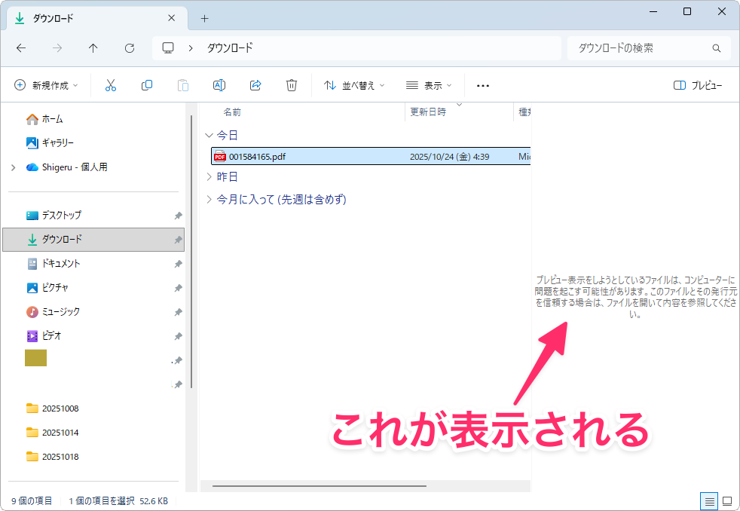Screen dimensions: 740x511
Task: Select ドキュメント in the navigation pane
Action: click(60, 264)
